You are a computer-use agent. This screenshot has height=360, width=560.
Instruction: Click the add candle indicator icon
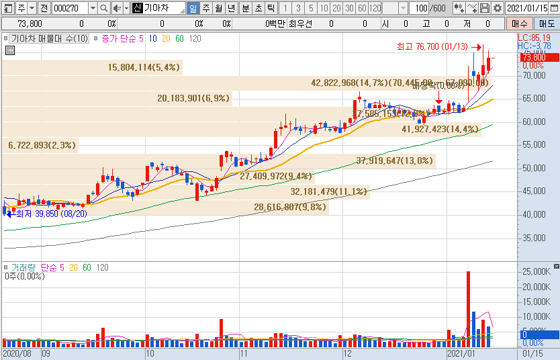coord(459,8)
